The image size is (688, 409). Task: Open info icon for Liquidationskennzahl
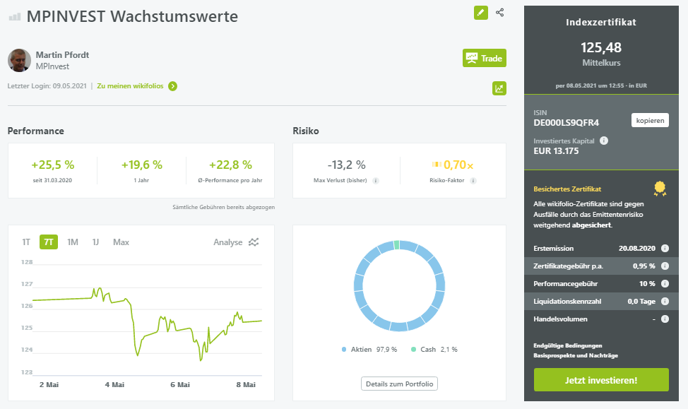tap(665, 301)
